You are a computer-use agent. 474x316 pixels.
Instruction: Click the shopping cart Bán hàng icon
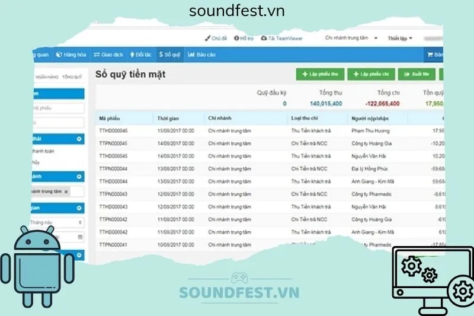430,55
